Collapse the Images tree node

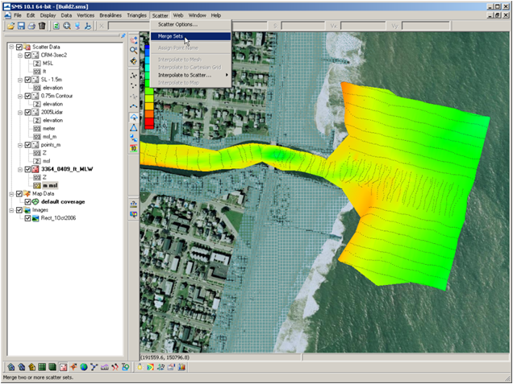[12, 210]
